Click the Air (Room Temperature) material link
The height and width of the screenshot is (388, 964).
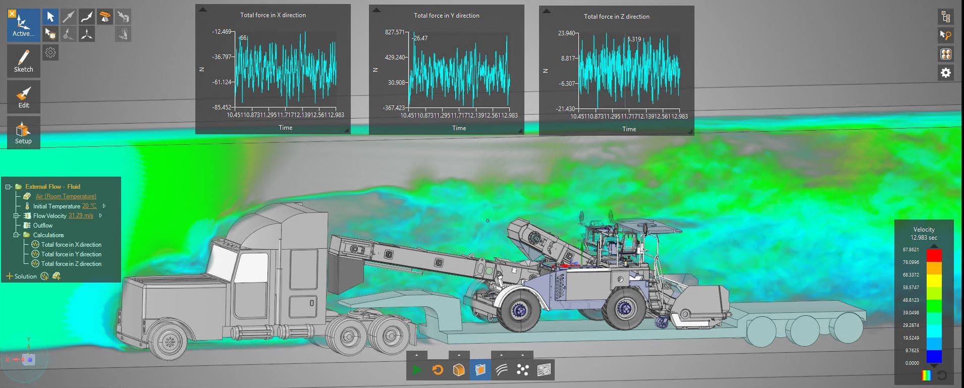pos(66,196)
